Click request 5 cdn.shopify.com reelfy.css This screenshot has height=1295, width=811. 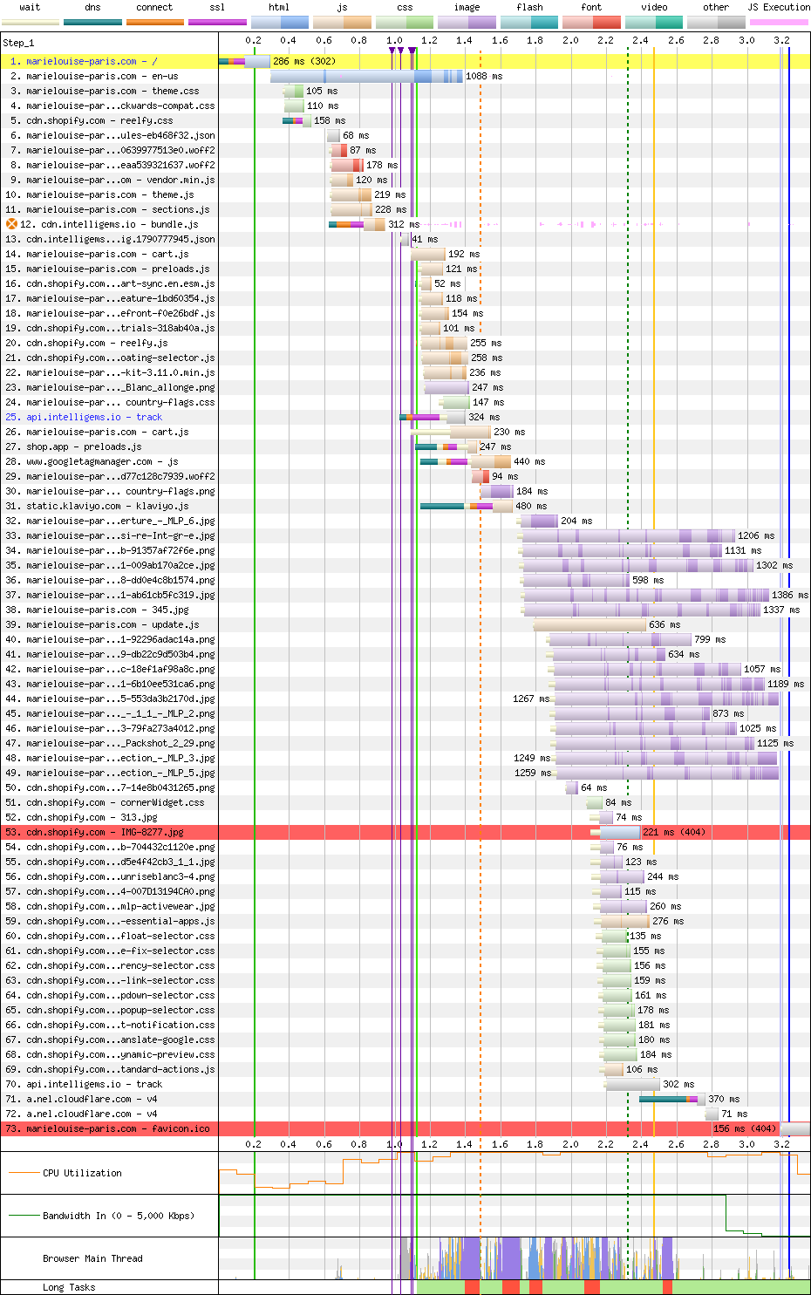click(99, 120)
